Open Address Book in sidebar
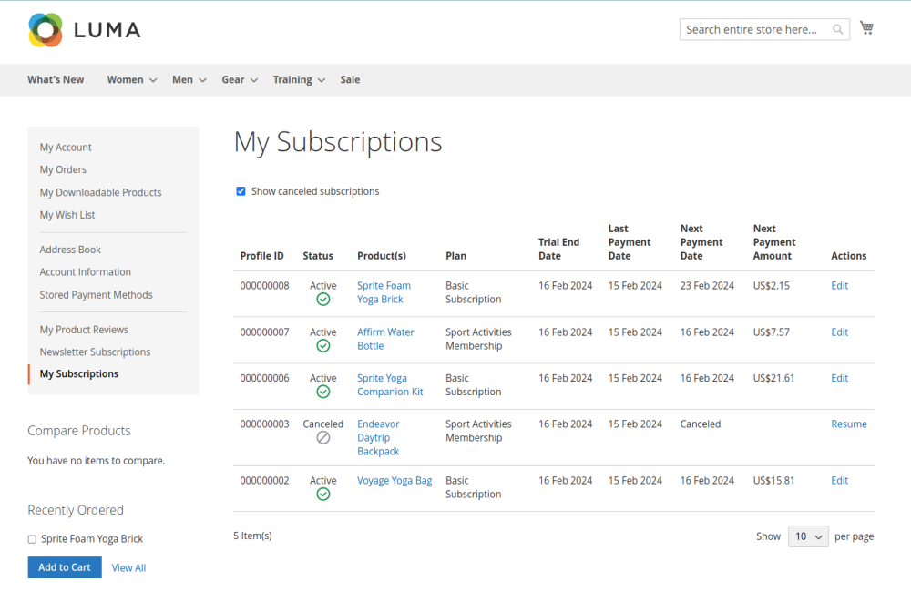Screen dimensions: 911x592 (70, 250)
